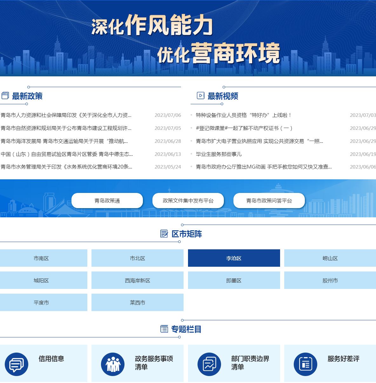The image size is (376, 383).
Task: Select the highlighted 李沧区 district tab
Action: click(x=234, y=258)
